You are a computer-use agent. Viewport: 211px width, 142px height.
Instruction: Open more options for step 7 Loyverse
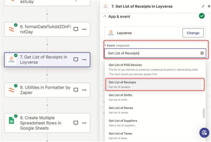point(84,60)
